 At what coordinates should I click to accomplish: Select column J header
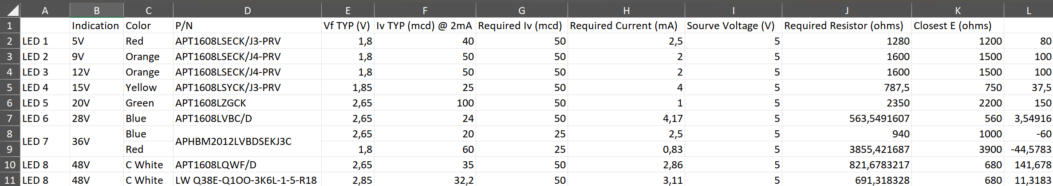click(x=847, y=10)
